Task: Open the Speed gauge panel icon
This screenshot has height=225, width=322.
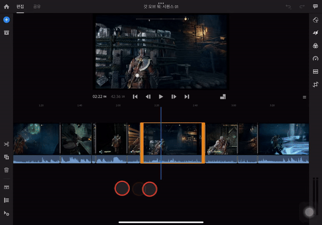Action: [x=316, y=58]
